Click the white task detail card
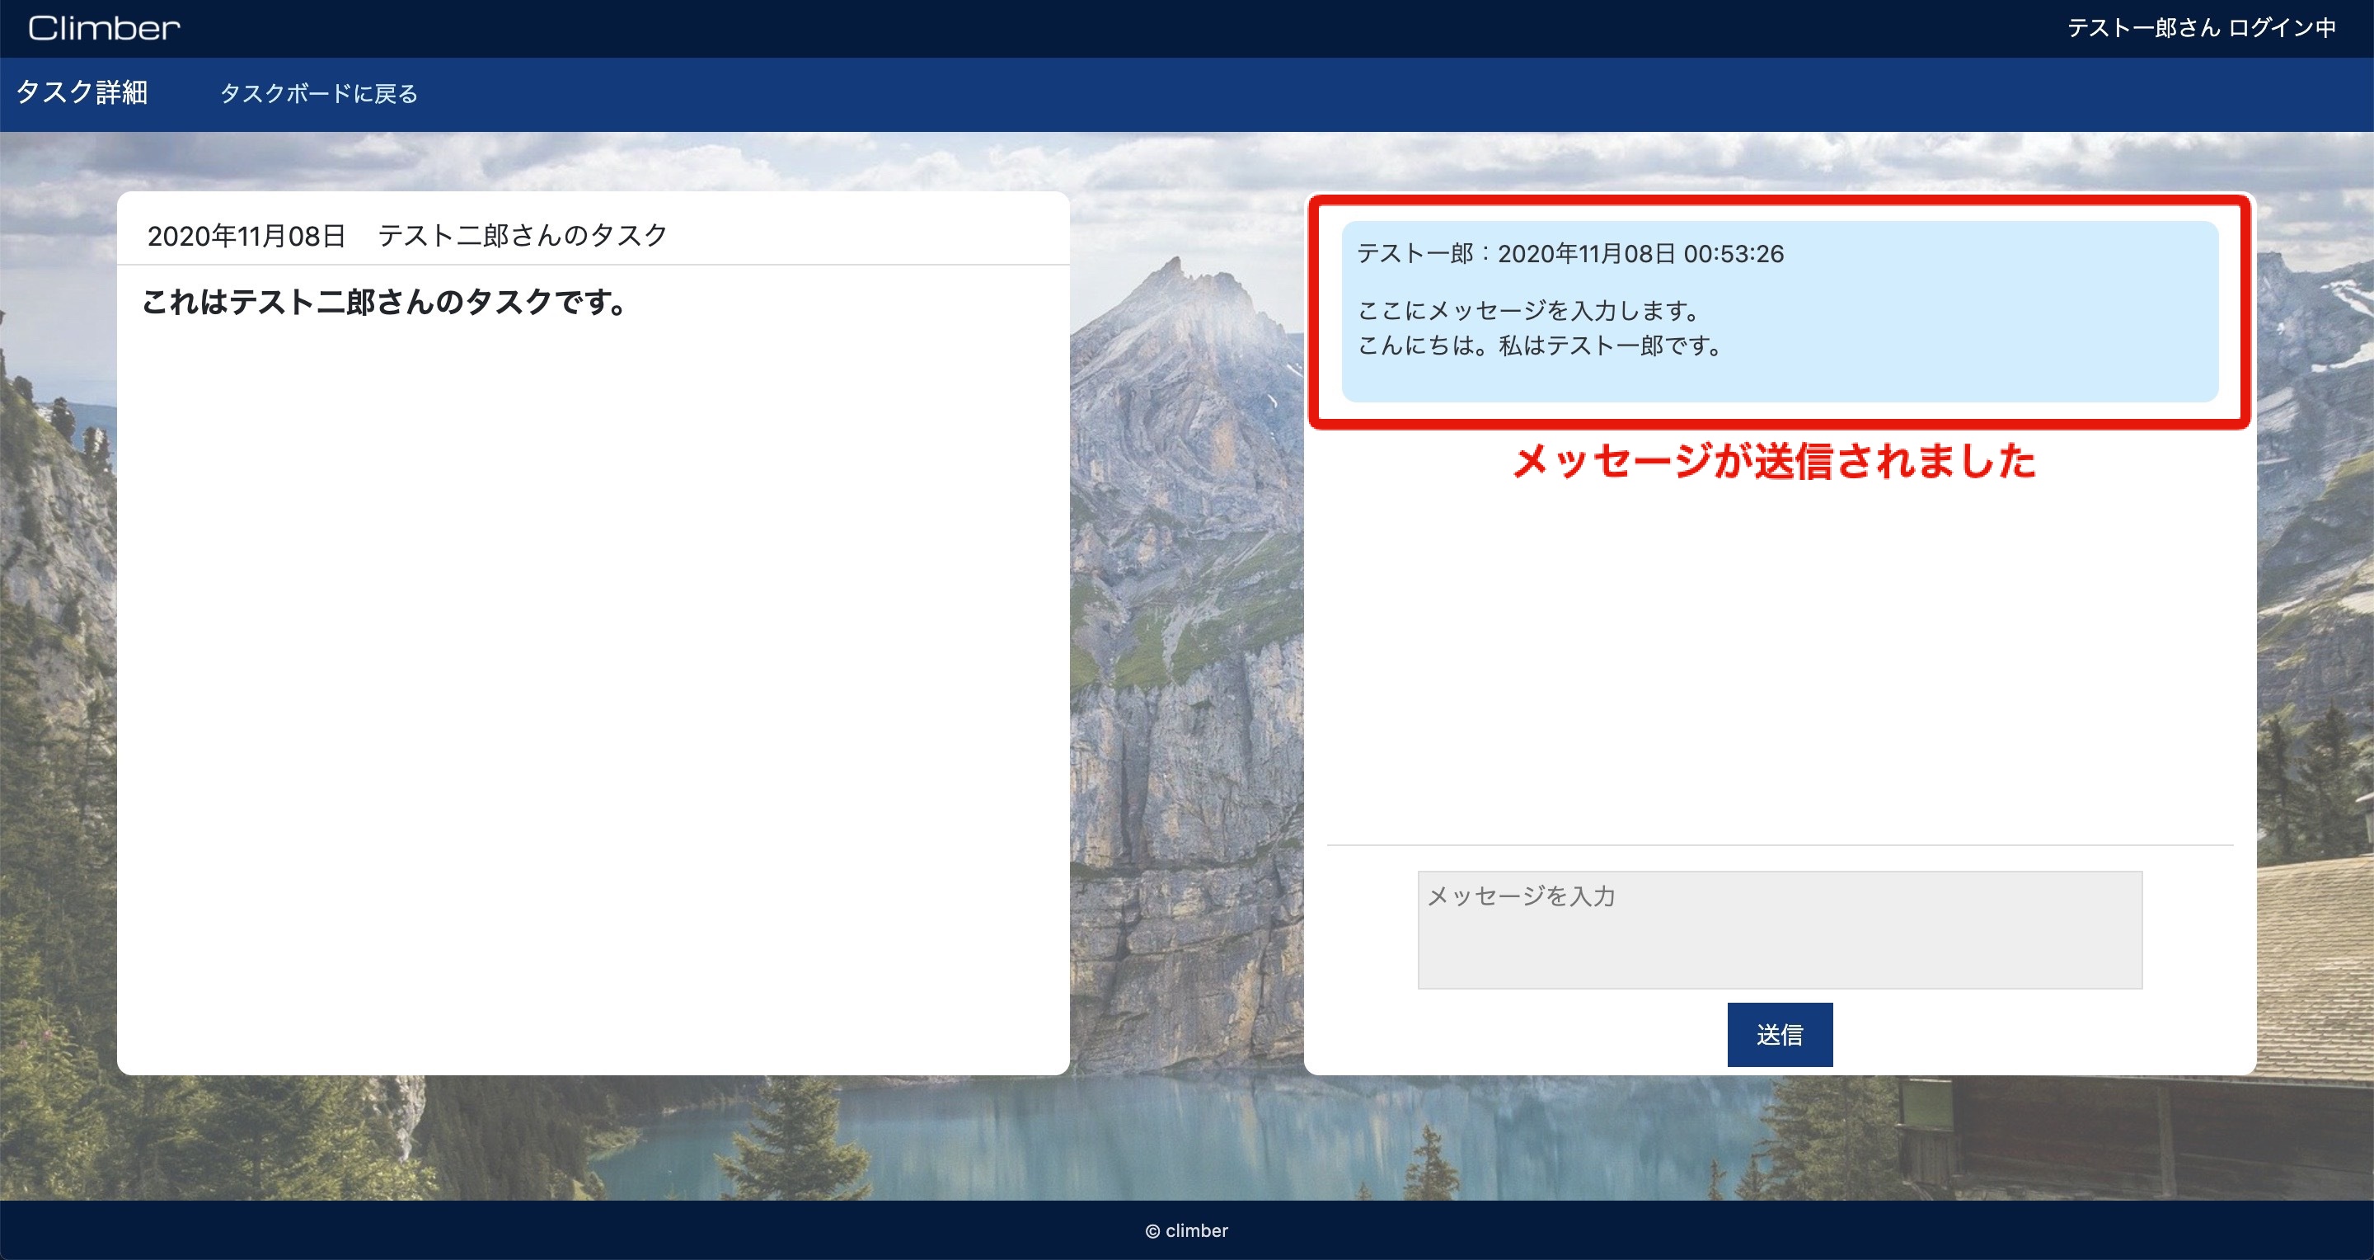The image size is (2374, 1260). pyautogui.click(x=594, y=645)
